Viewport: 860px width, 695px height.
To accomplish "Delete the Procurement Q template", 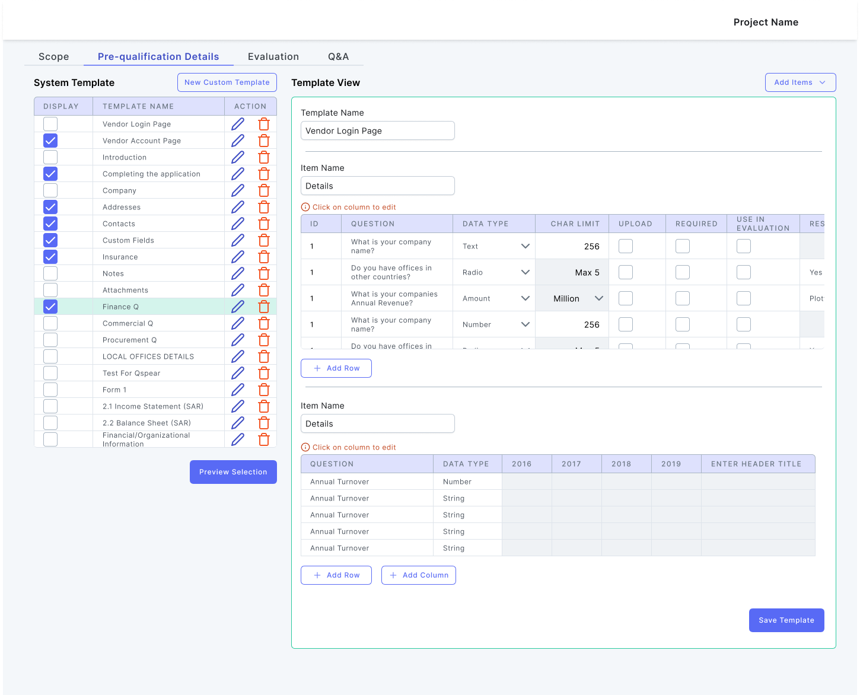I will 263,339.
